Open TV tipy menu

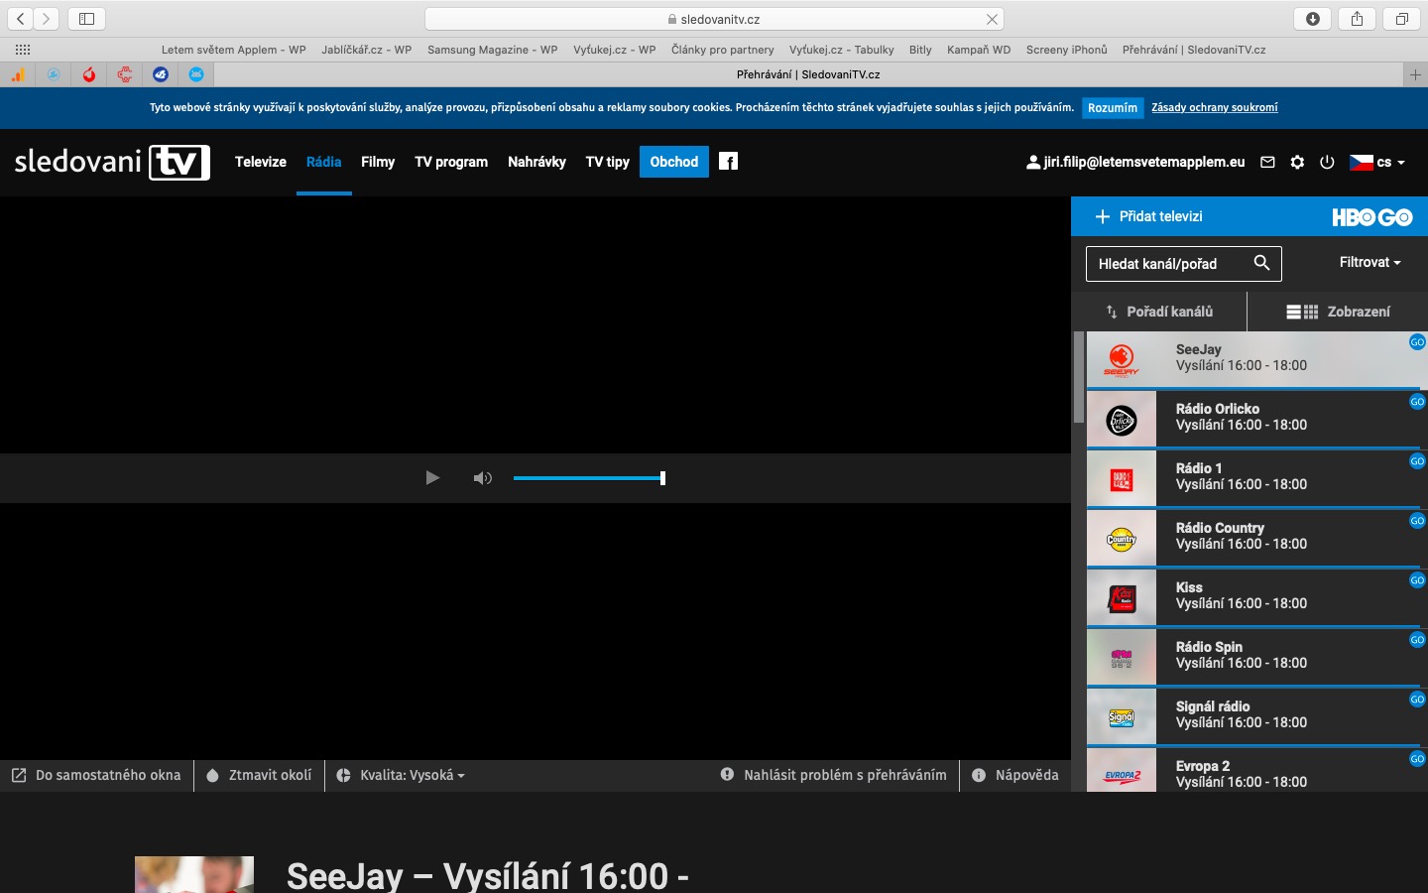point(608,162)
